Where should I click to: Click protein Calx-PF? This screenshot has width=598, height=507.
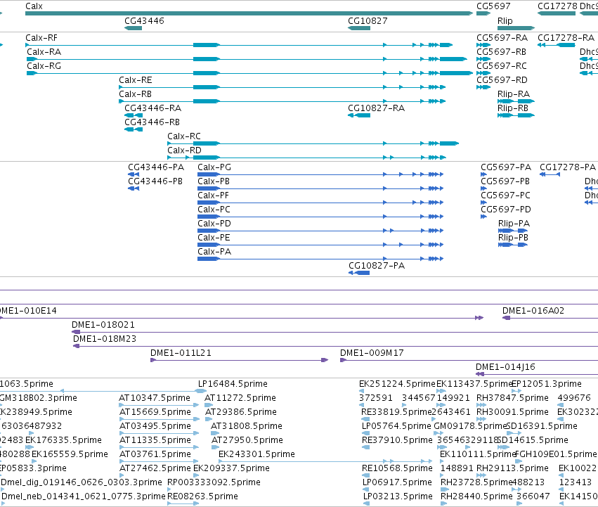coord(213,195)
